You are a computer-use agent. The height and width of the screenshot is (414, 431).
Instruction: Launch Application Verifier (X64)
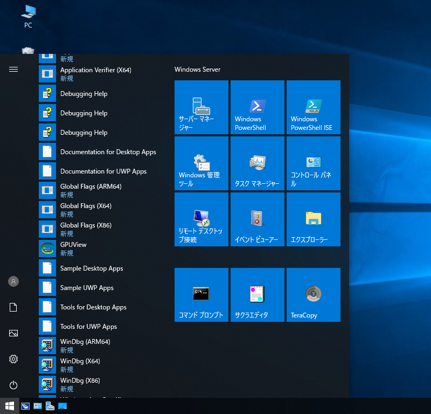tap(102, 74)
